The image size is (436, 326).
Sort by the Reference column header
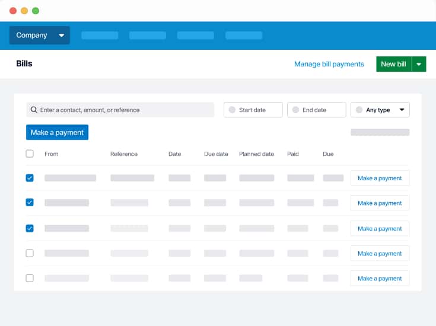click(x=123, y=154)
